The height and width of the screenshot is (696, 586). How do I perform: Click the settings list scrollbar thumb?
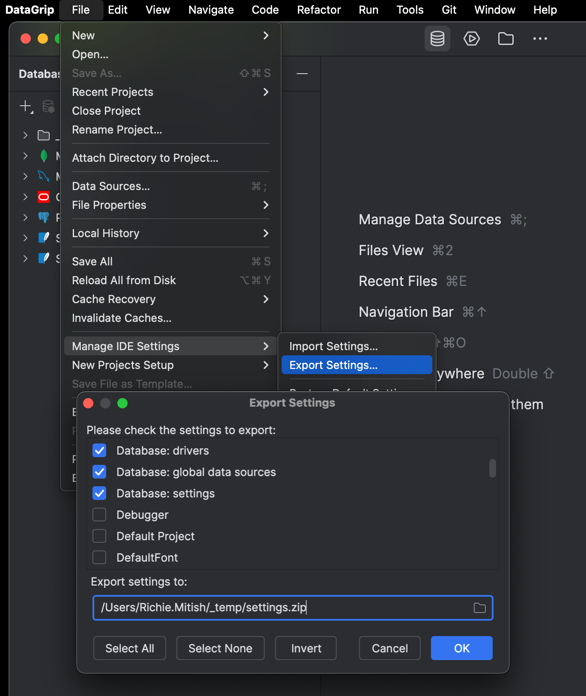493,468
